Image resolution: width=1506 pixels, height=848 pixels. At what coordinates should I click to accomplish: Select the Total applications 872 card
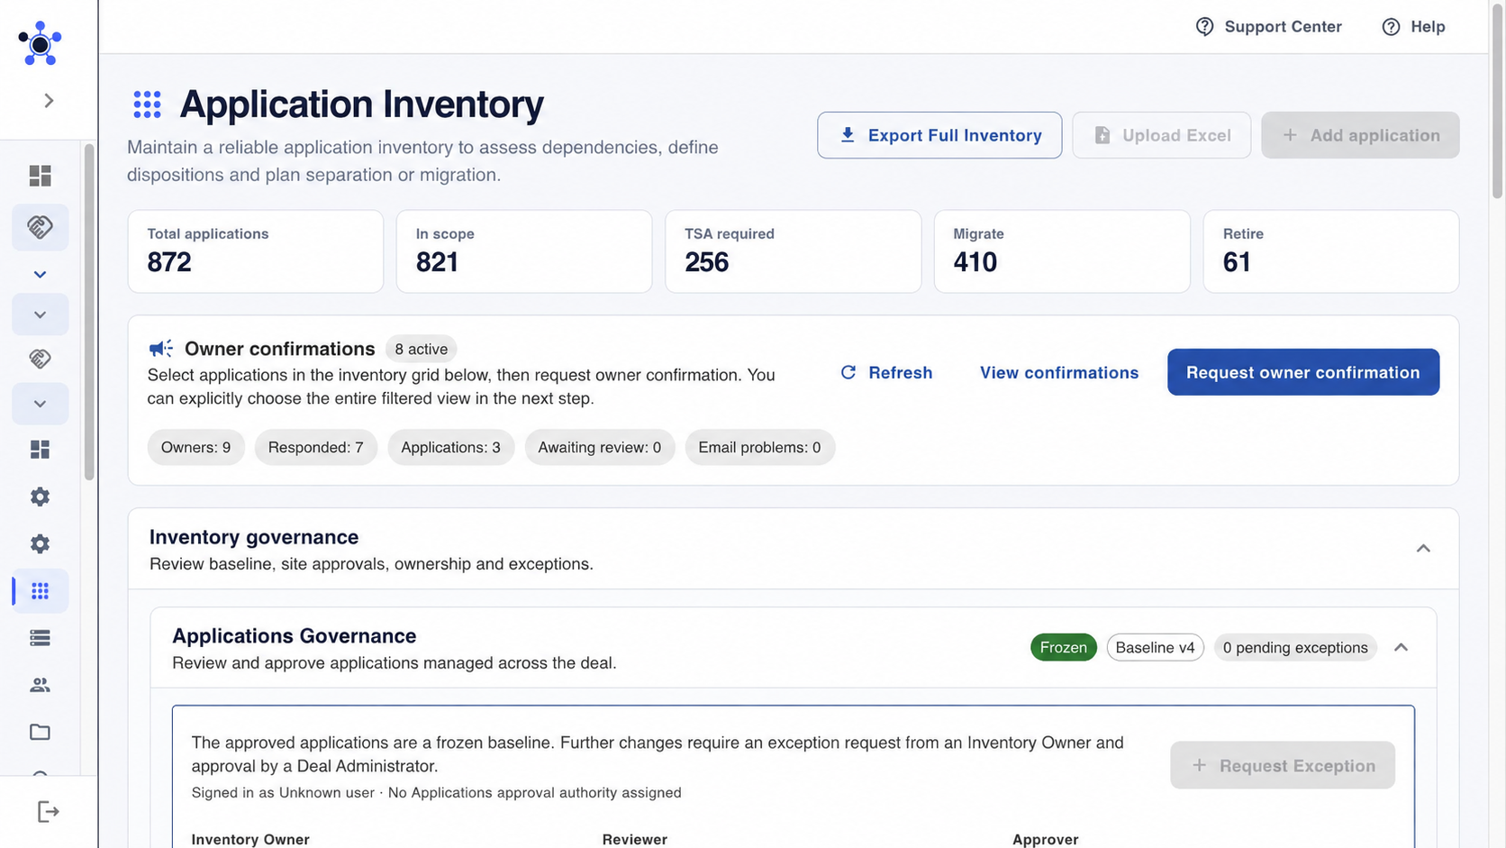[256, 251]
